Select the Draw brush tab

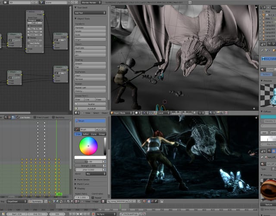[78, 134]
